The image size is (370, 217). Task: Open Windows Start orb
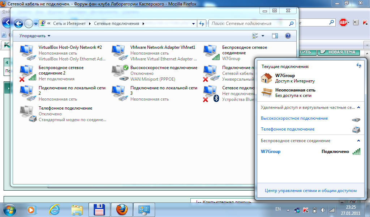coord(9,210)
